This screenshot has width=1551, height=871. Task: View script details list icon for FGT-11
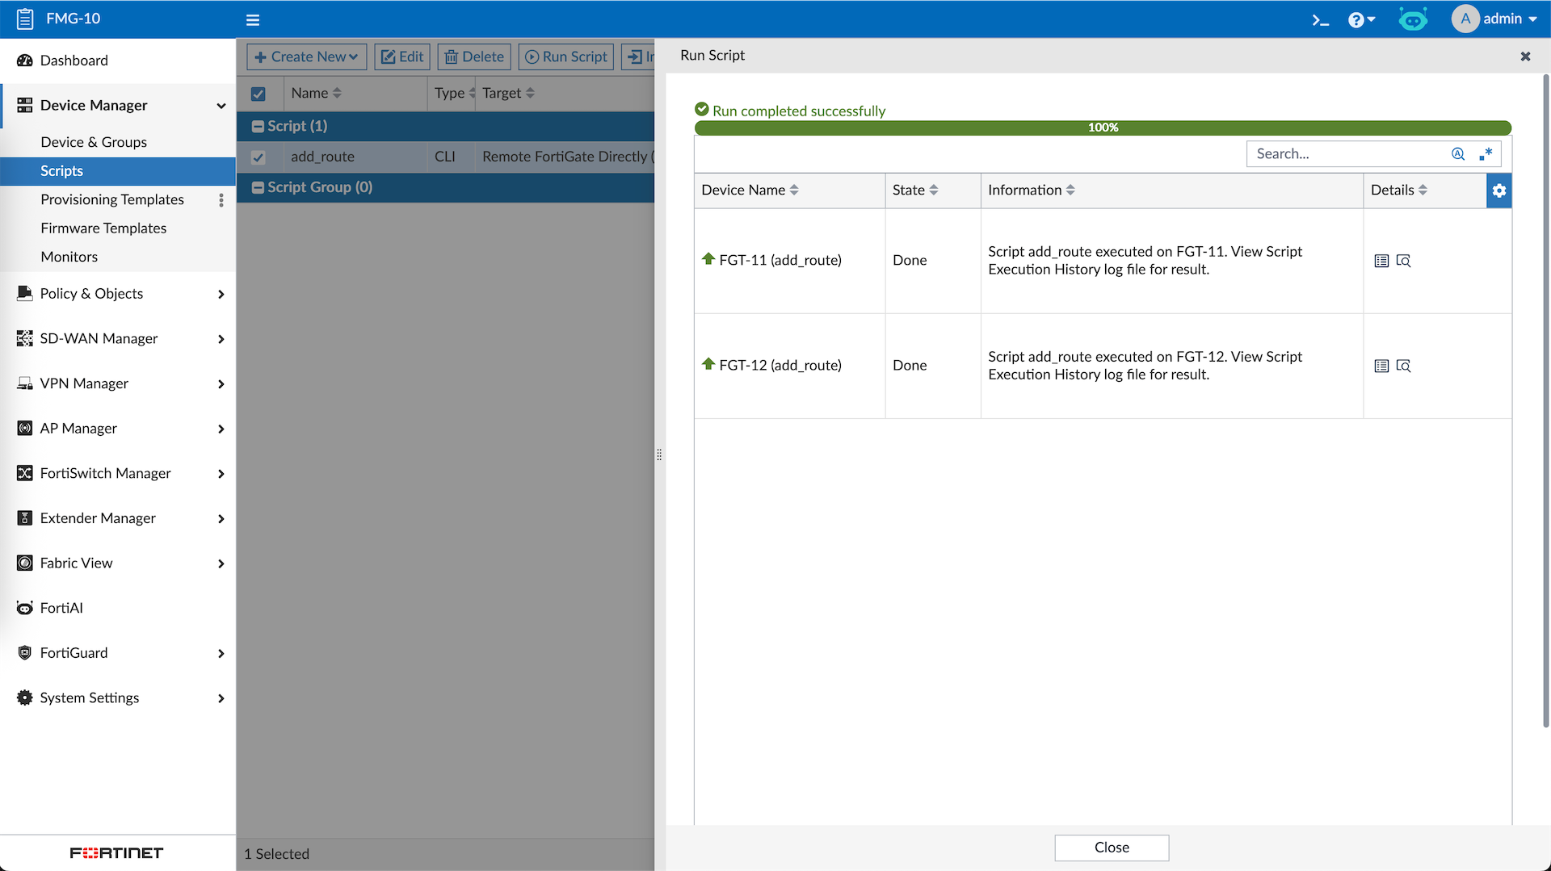[x=1381, y=261]
